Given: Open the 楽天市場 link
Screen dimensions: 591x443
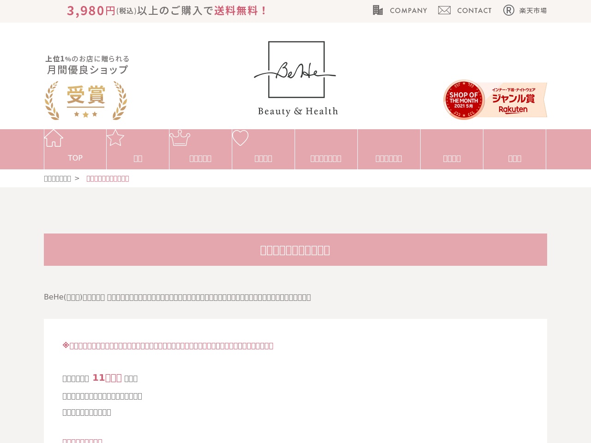Looking at the screenshot, I should [x=533, y=11].
